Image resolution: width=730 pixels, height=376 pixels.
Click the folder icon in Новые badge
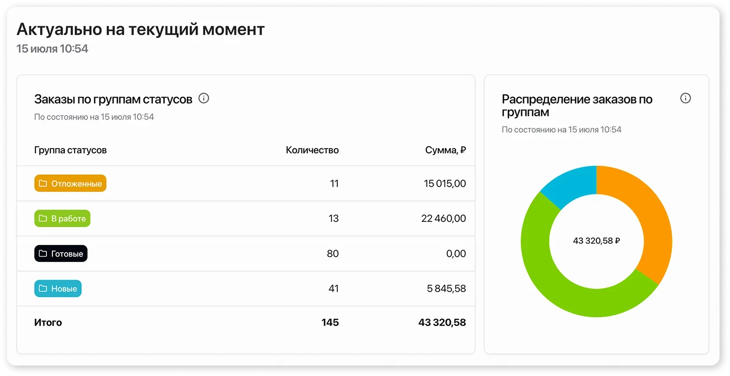click(x=43, y=288)
